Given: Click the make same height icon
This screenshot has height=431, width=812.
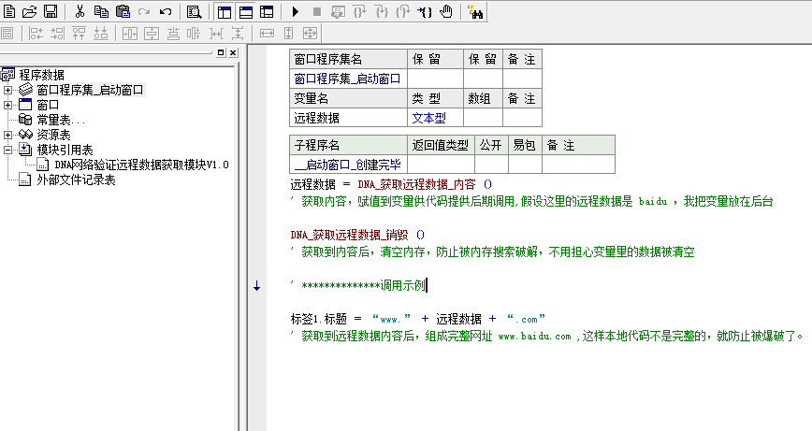Looking at the screenshot, I should (x=288, y=34).
